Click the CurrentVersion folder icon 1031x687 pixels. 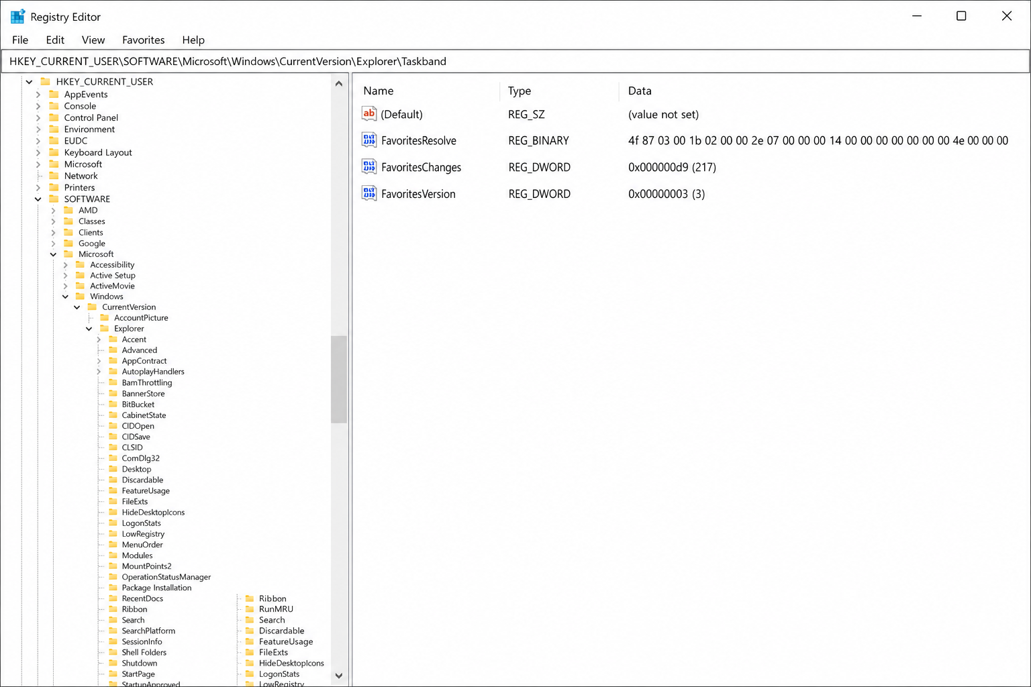[x=92, y=307]
